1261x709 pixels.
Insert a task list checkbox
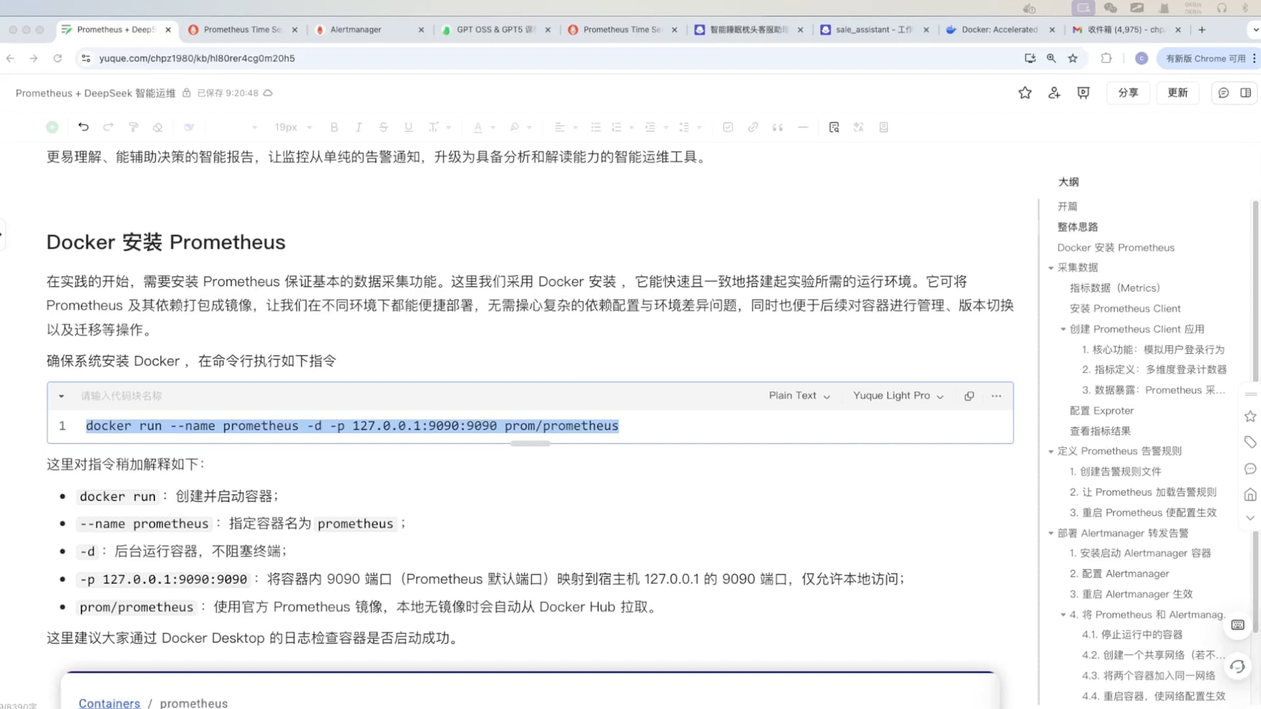coord(728,127)
